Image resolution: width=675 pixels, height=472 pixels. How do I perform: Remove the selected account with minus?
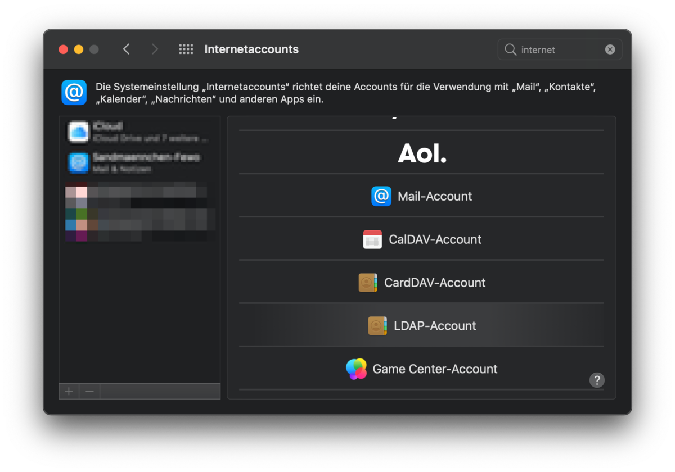(x=89, y=392)
